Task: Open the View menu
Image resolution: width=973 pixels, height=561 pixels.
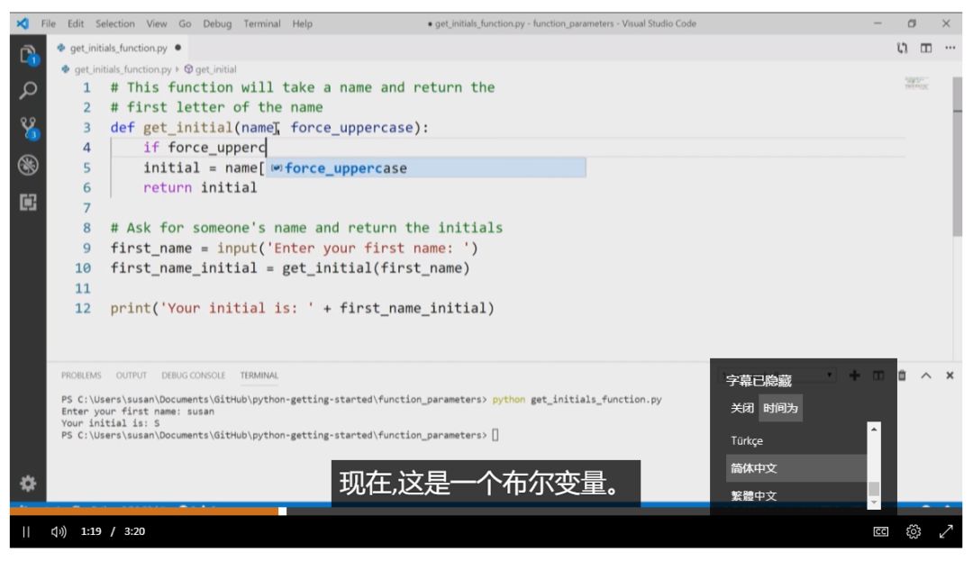Action: pyautogui.click(x=157, y=23)
